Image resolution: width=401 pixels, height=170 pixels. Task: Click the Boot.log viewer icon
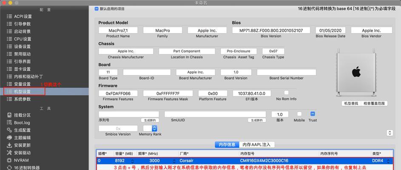[x=9, y=122]
